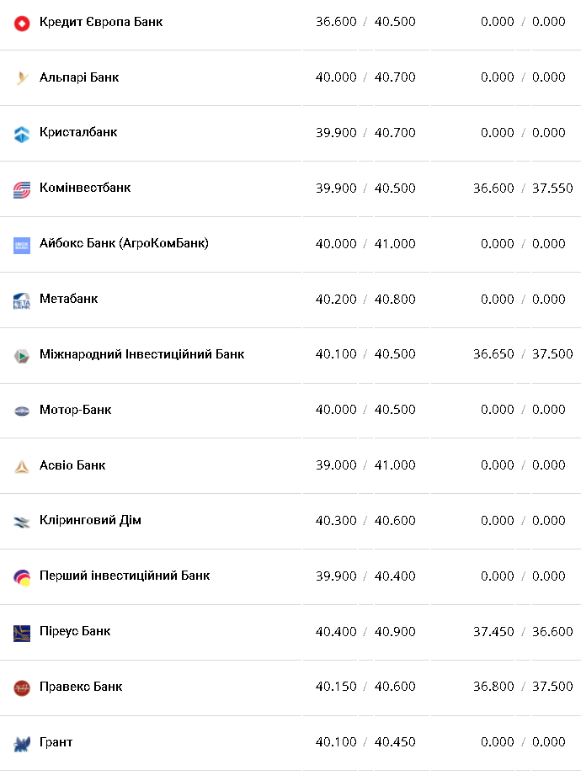Image resolution: width=581 pixels, height=775 pixels.
Task: Click the Мотор-Банк oval logo icon
Action: pyautogui.click(x=22, y=411)
